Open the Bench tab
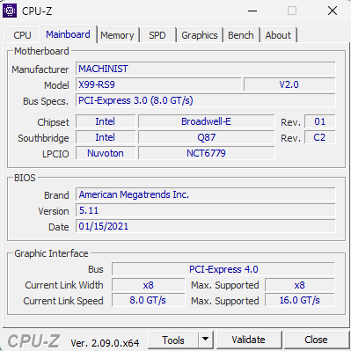 click(x=241, y=35)
